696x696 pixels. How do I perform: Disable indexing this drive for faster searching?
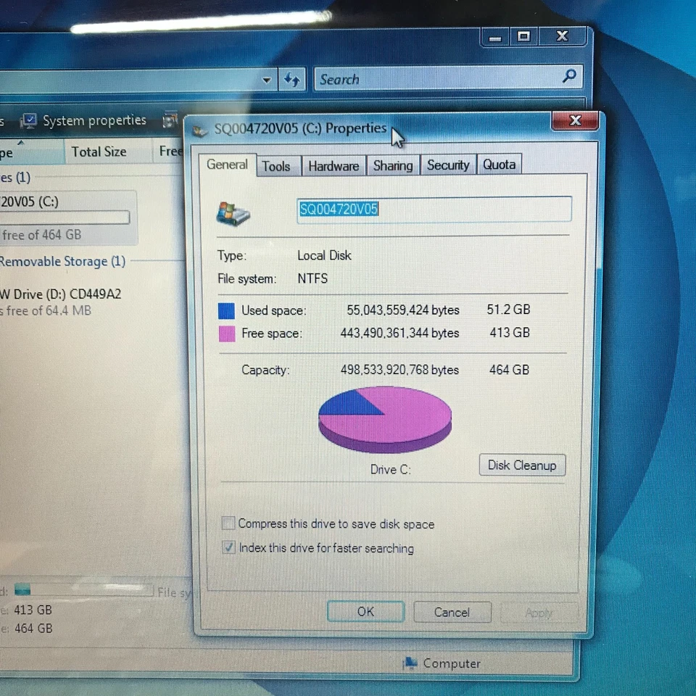point(228,547)
